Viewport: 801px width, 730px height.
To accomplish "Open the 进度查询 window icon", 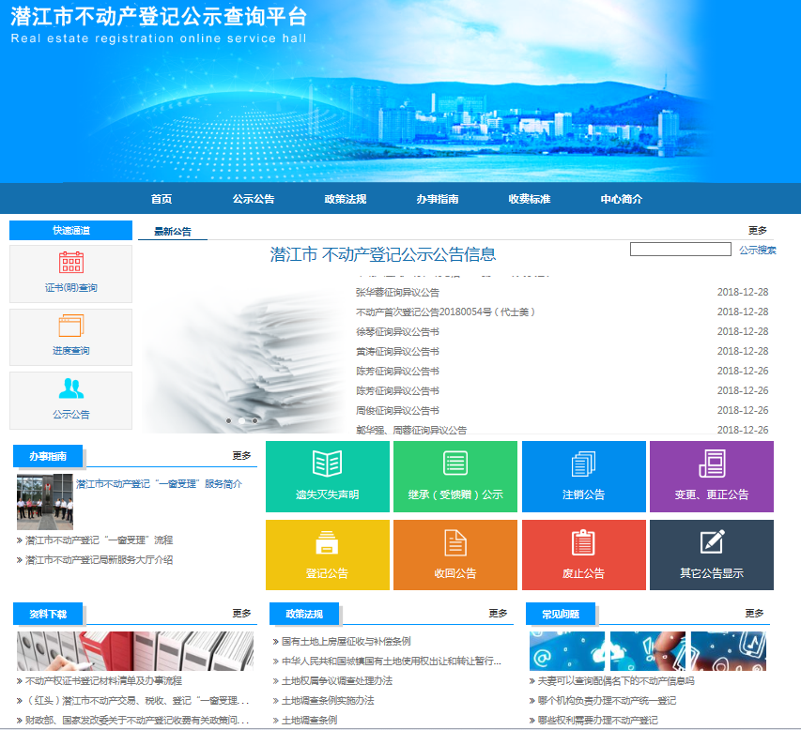I will coord(71,327).
